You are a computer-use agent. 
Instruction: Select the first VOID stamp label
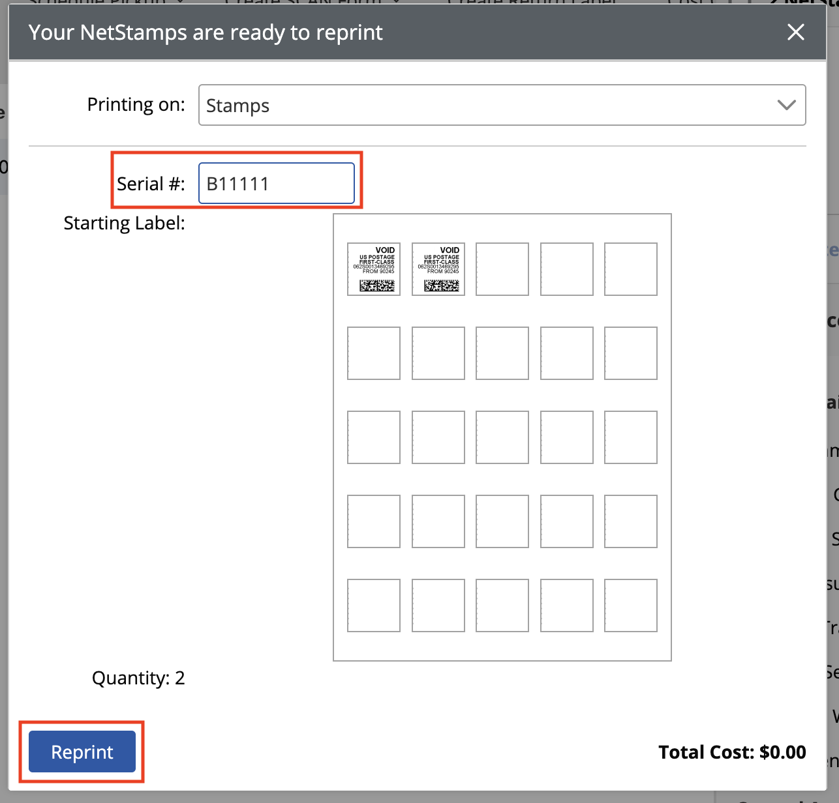click(x=374, y=269)
